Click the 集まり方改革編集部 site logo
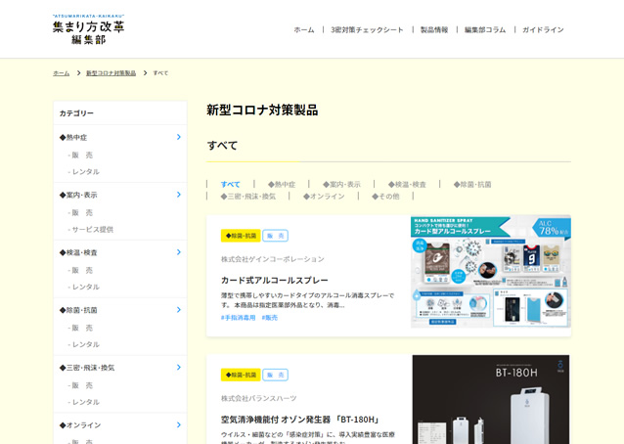This screenshot has height=444, width=624. [x=88, y=29]
